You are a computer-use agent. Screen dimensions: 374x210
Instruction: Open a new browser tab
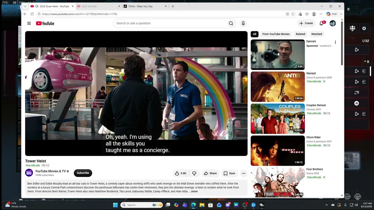173,6
